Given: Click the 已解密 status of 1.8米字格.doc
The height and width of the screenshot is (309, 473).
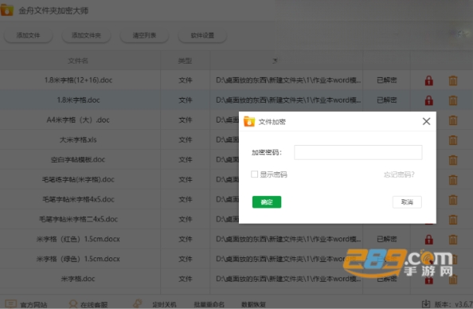Looking at the screenshot, I should [387, 100].
